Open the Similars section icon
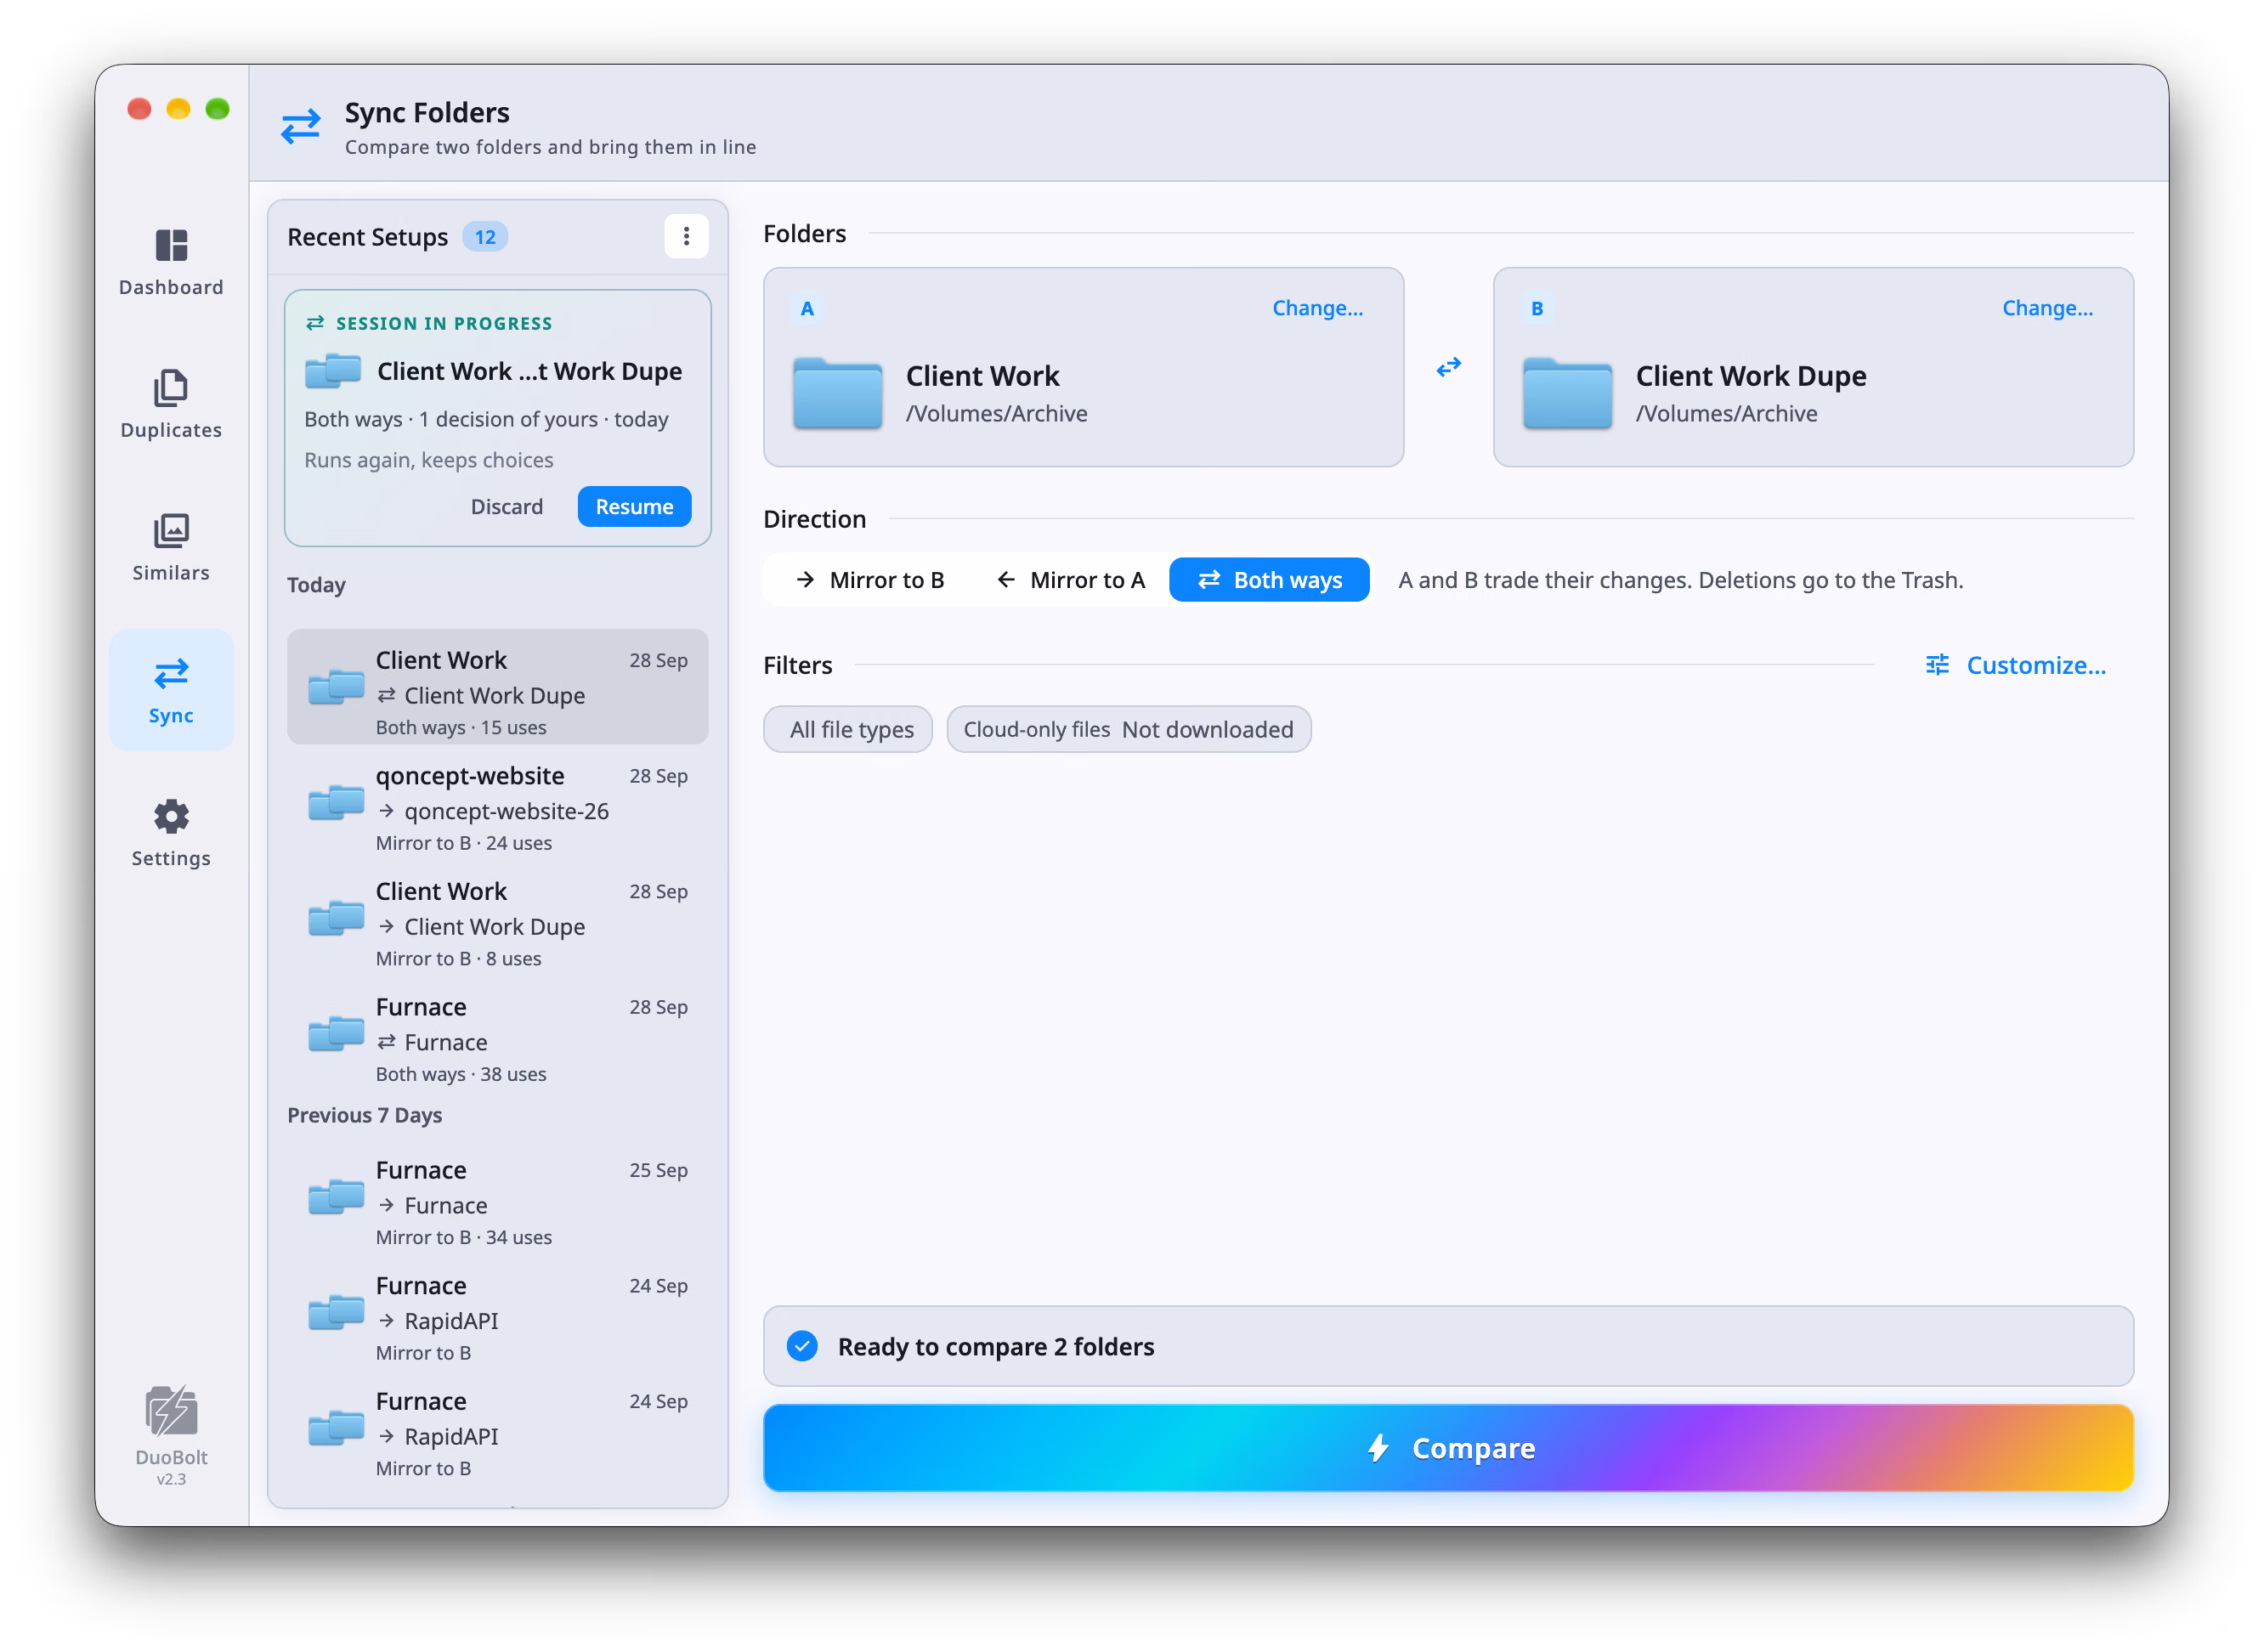2264x1652 pixels. [171, 531]
